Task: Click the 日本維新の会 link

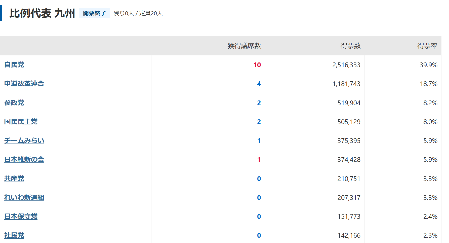Action: pyautogui.click(x=24, y=160)
